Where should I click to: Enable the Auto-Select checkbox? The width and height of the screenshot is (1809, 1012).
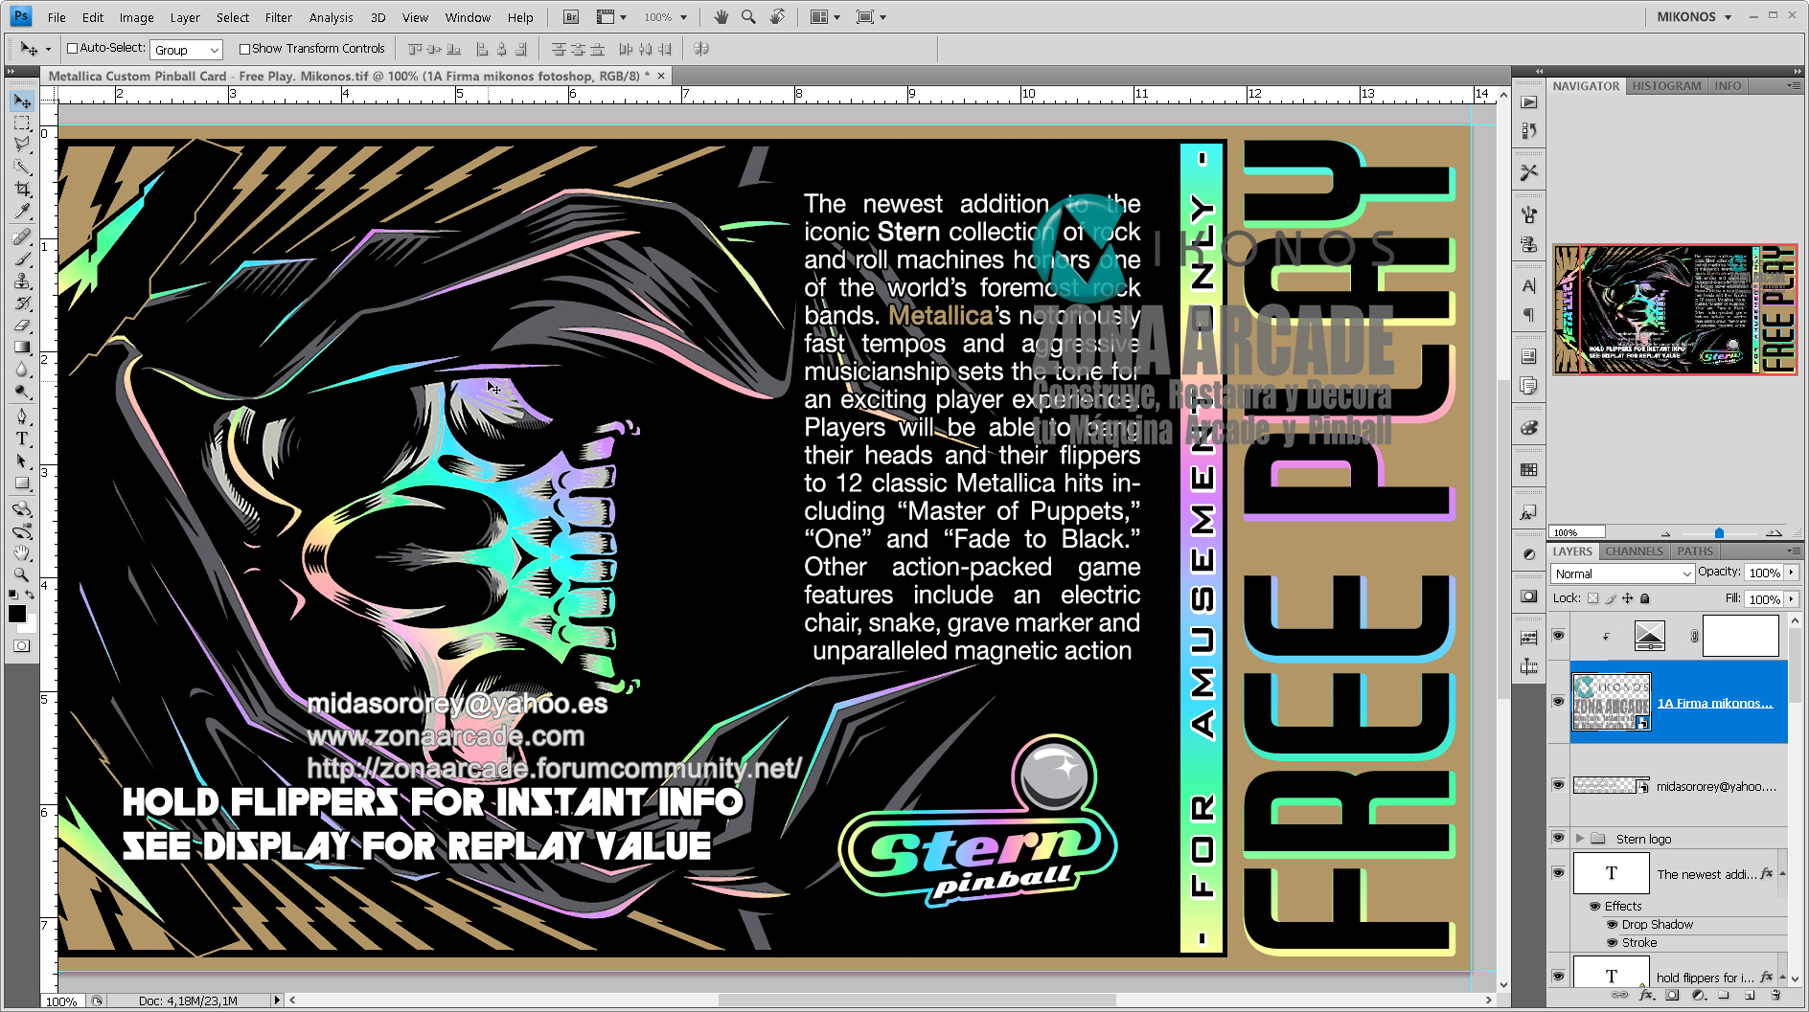coord(72,49)
